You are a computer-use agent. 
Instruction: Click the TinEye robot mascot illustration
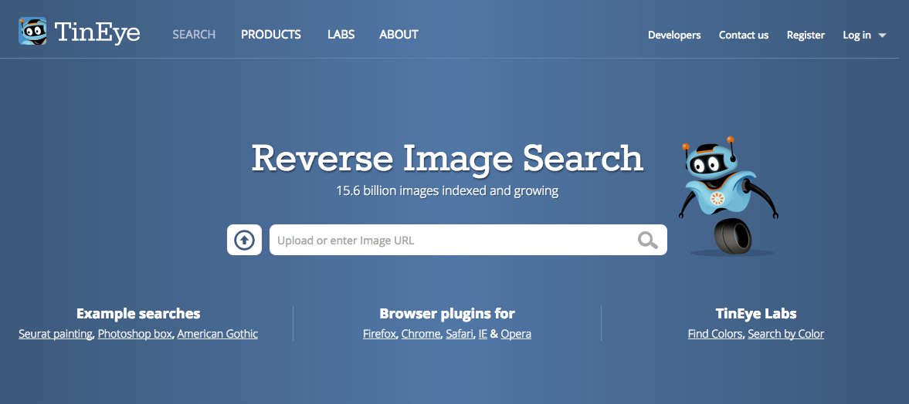[x=728, y=196]
